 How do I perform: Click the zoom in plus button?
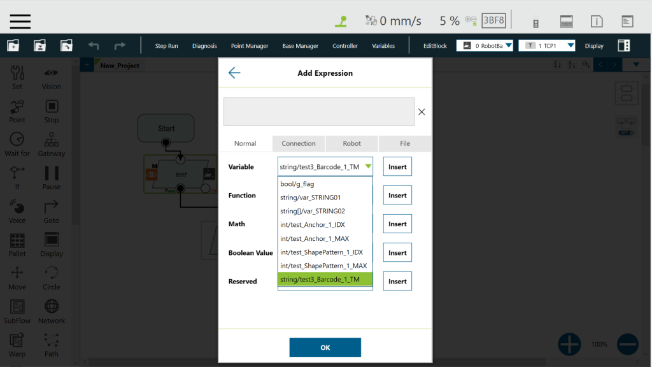pyautogui.click(x=569, y=344)
